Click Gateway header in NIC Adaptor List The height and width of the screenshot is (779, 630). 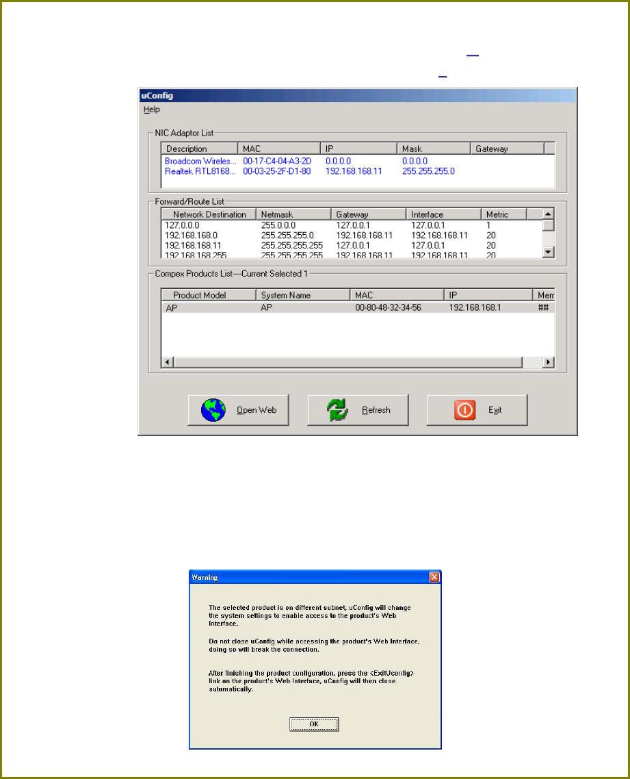tap(507, 149)
